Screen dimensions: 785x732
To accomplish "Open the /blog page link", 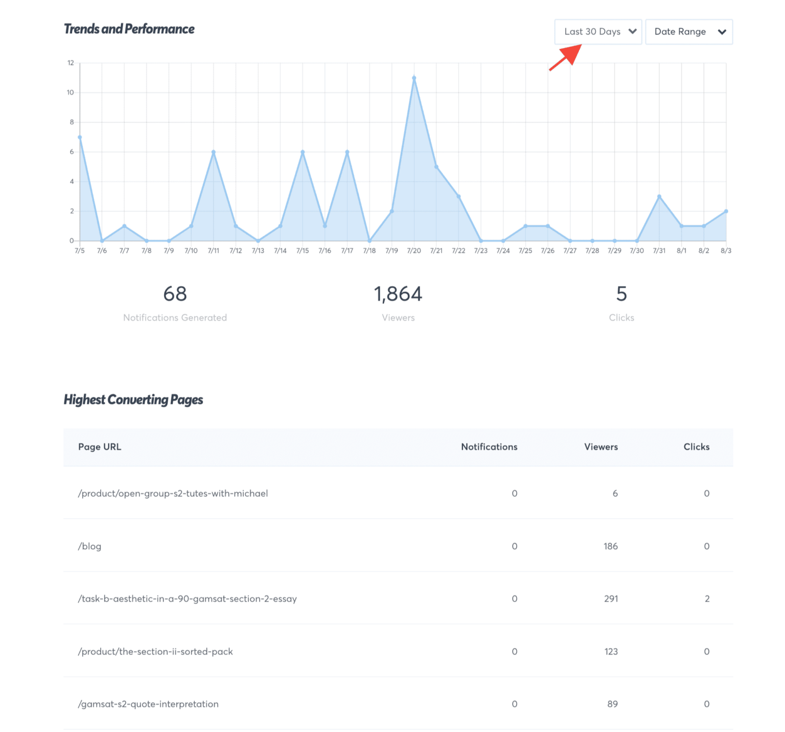I will [89, 546].
